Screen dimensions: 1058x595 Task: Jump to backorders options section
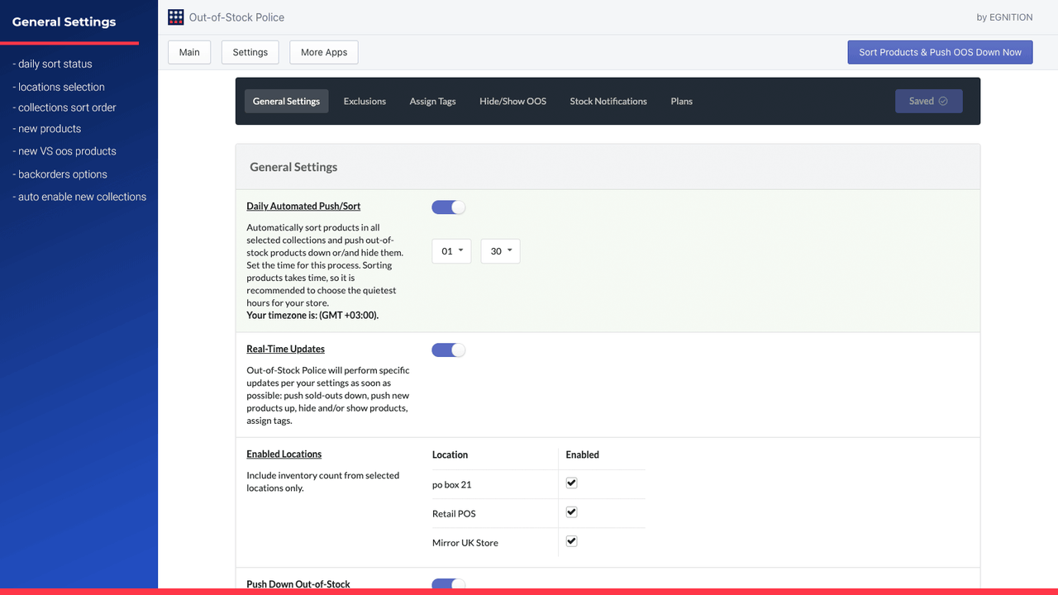point(60,174)
